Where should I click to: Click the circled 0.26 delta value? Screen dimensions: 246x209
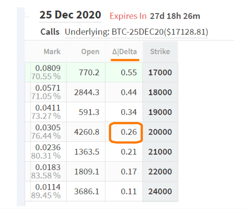(129, 132)
